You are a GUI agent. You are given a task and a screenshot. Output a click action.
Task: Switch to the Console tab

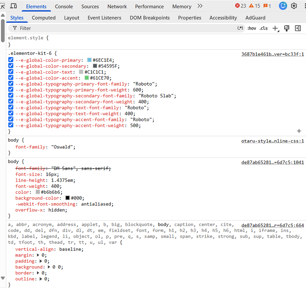click(x=64, y=6)
